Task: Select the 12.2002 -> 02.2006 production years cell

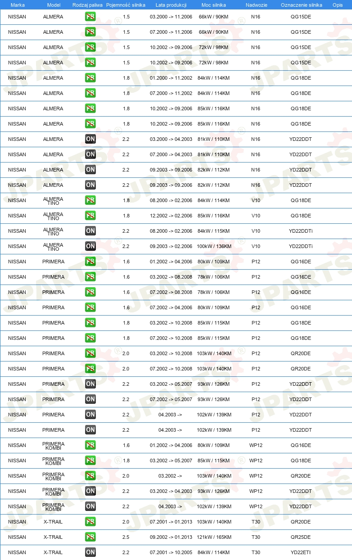Action: [171, 216]
